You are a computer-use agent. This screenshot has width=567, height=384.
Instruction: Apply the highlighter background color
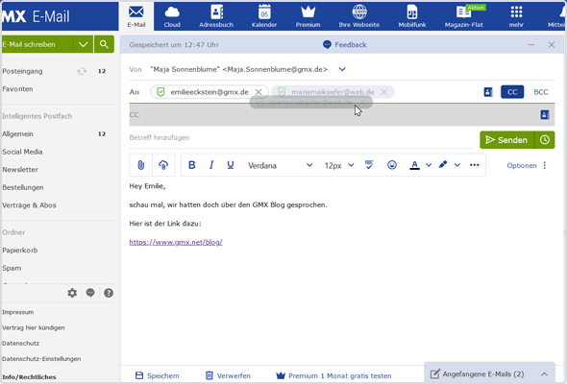[x=443, y=165]
